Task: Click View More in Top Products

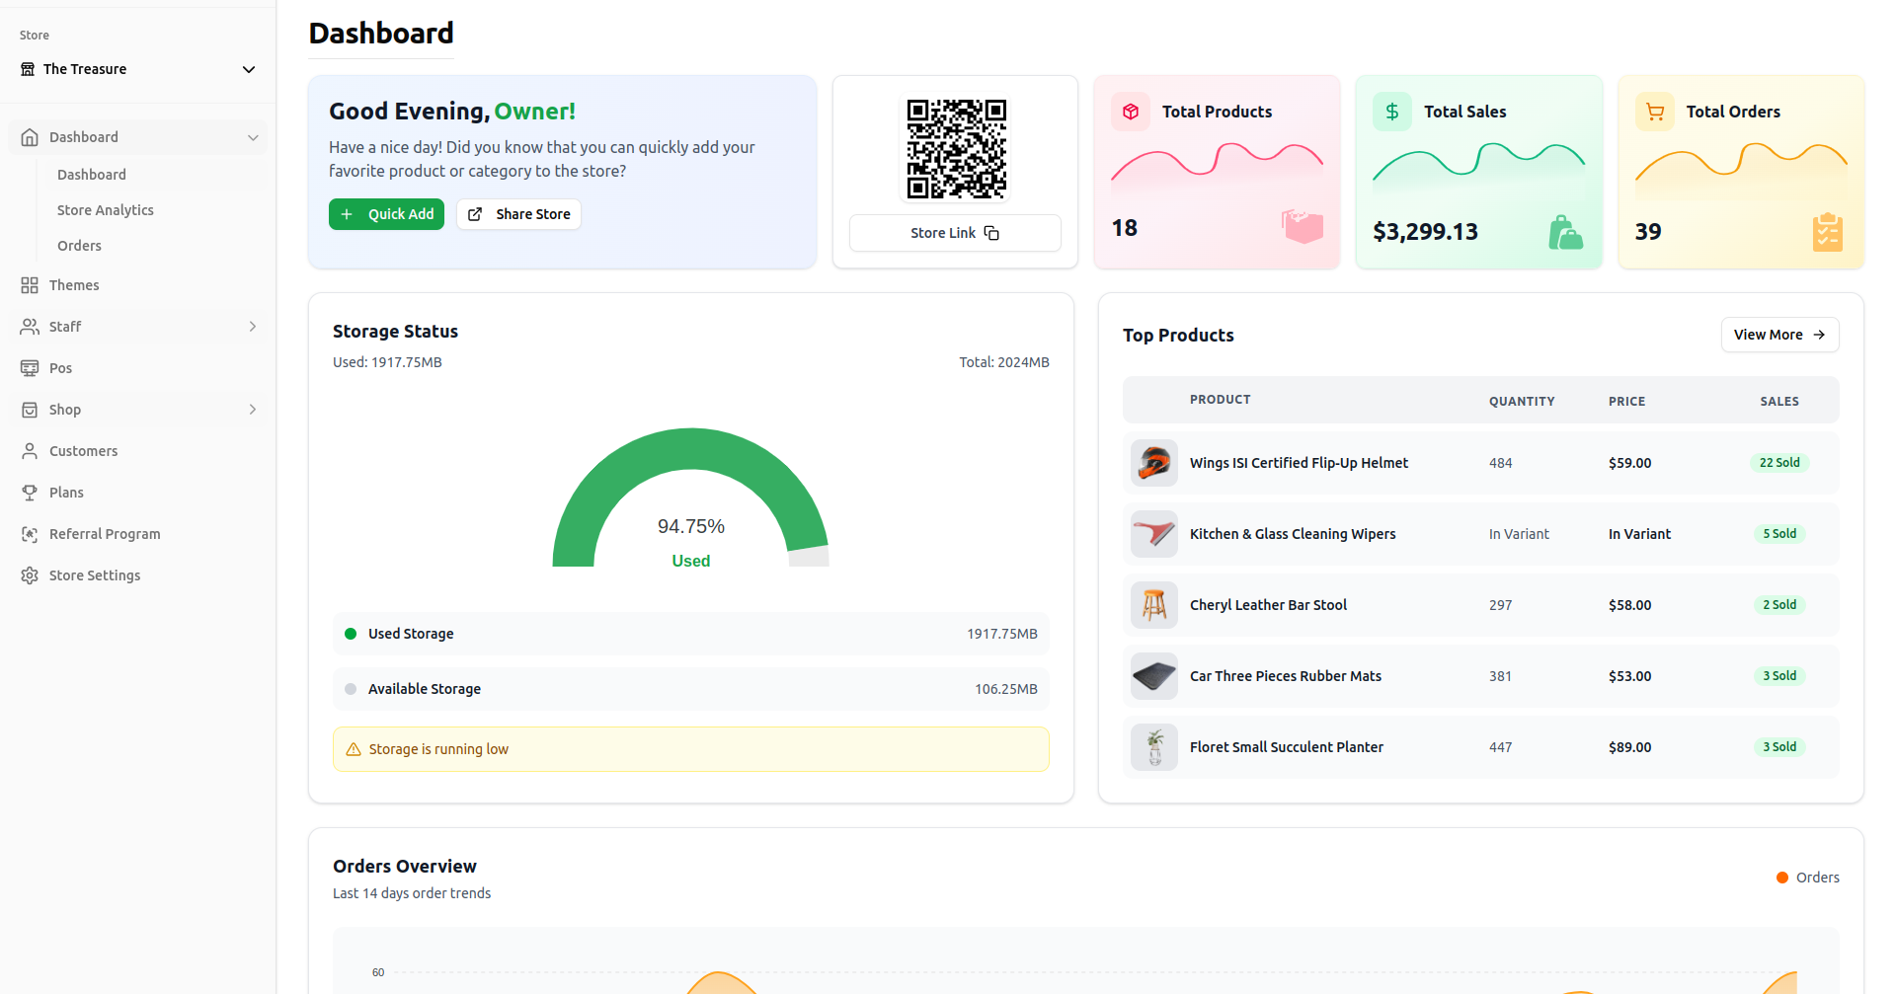Action: (x=1778, y=335)
